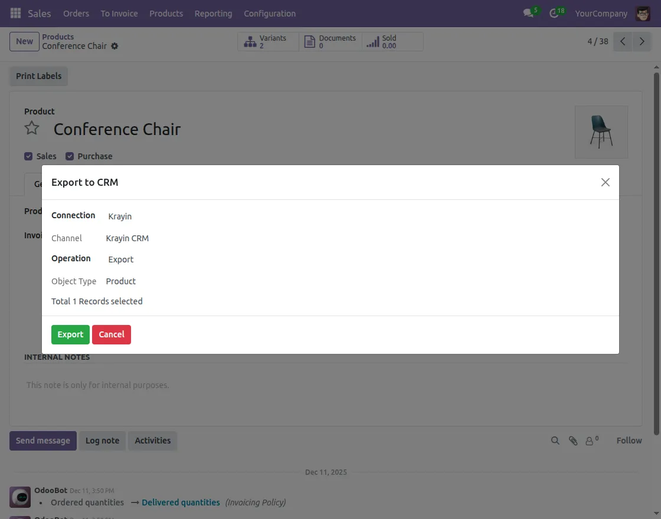The image size is (661, 519).
Task: Click the OdooBot avatar in the chatter
Action: coord(20,497)
